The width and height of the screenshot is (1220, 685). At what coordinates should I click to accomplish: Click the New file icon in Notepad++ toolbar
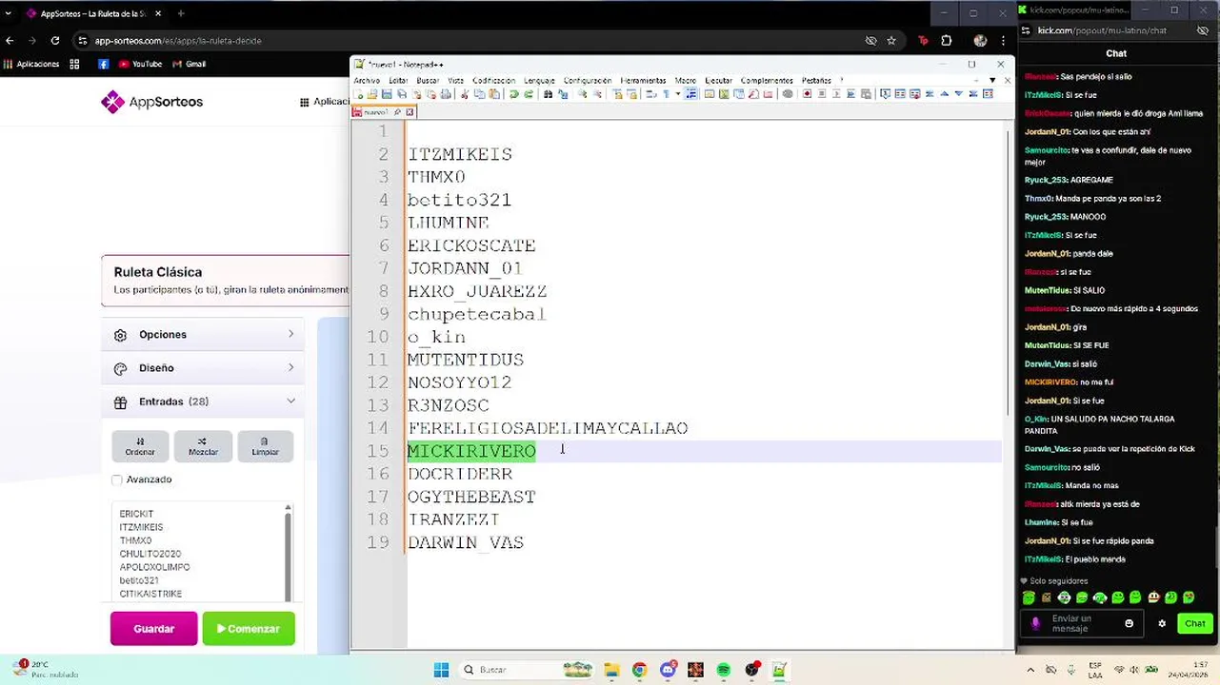pos(358,94)
